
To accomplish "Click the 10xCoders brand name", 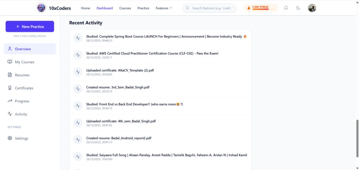I will click(60, 8).
